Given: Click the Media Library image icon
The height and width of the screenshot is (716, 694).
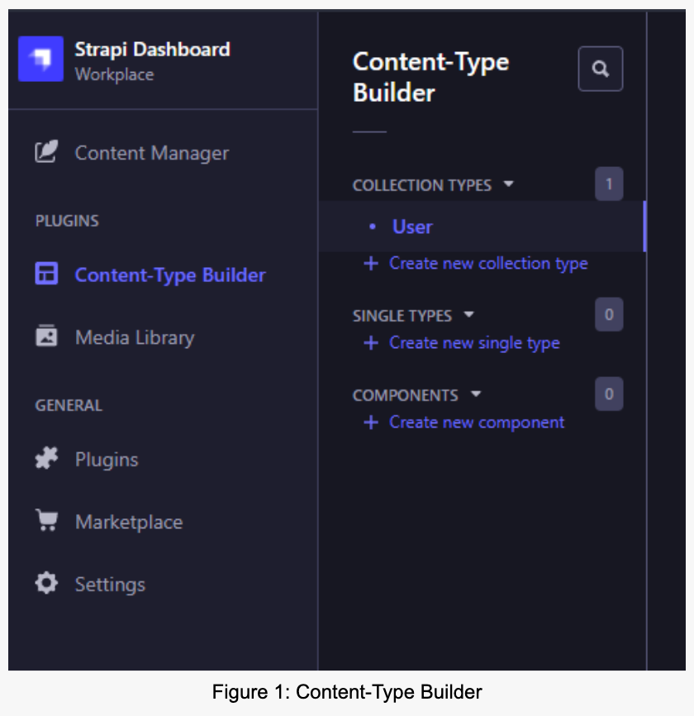Looking at the screenshot, I should click(x=46, y=336).
